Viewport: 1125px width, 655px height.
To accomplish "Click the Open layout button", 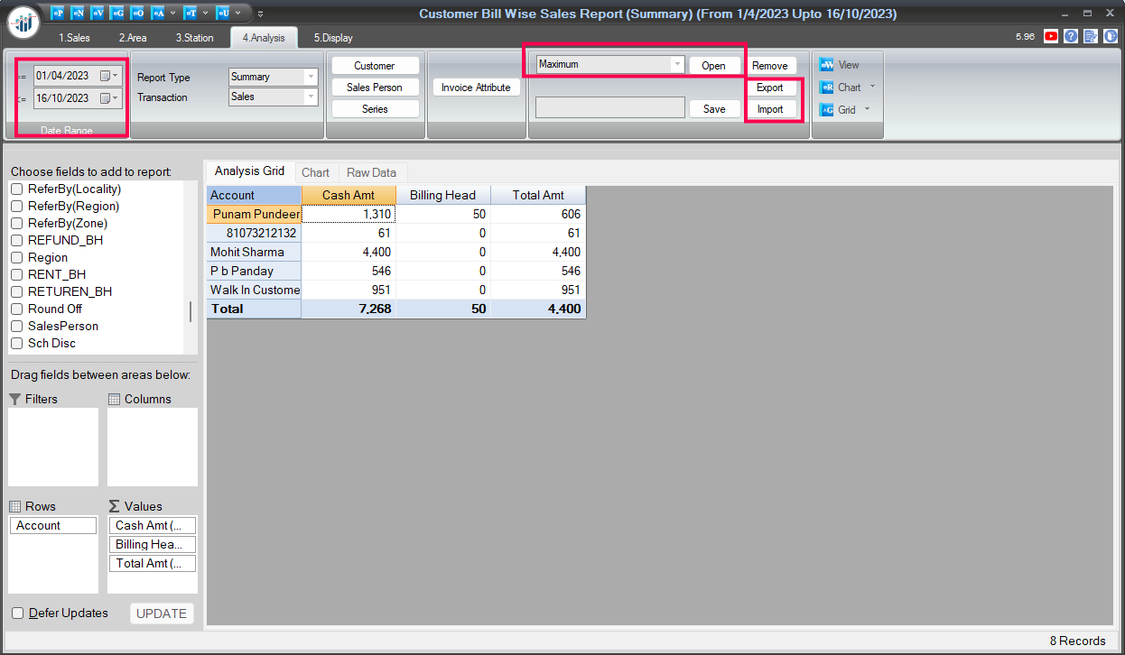I will [714, 66].
